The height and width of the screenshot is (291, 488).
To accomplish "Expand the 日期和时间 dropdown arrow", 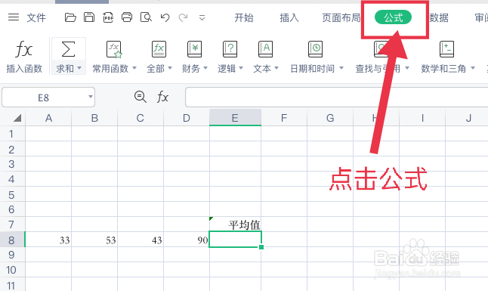I will coord(341,68).
